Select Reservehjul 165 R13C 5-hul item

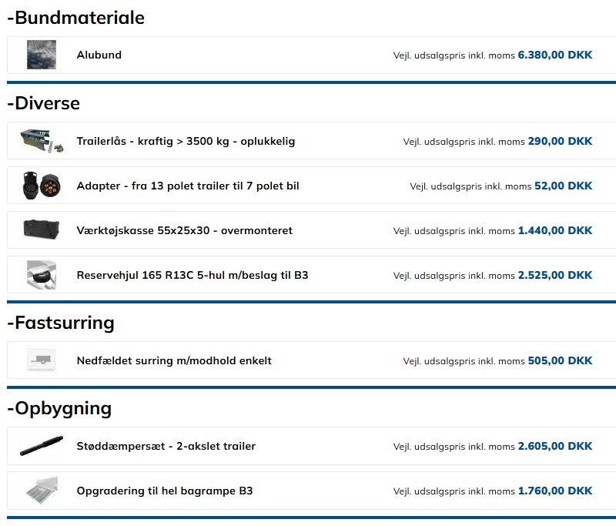tap(192, 276)
